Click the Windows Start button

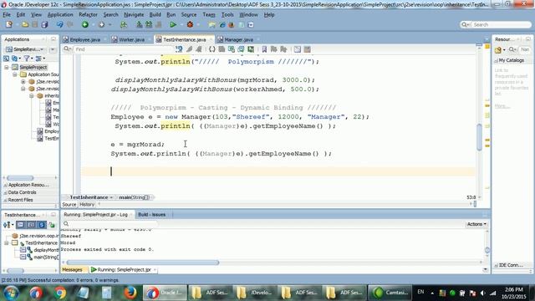coord(11,293)
